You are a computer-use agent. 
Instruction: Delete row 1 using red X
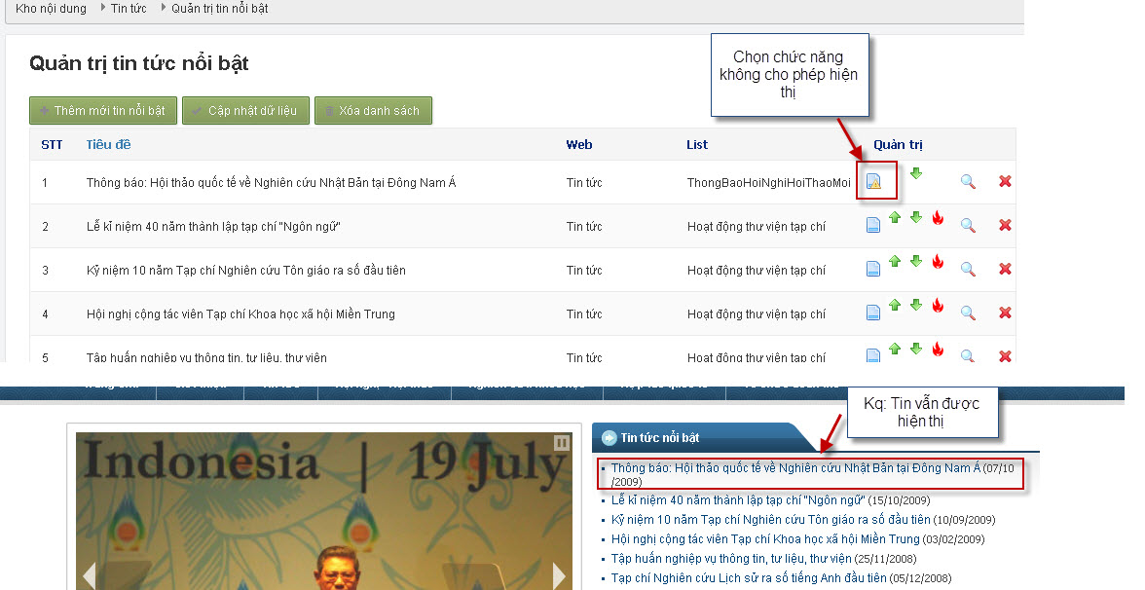point(1005,181)
